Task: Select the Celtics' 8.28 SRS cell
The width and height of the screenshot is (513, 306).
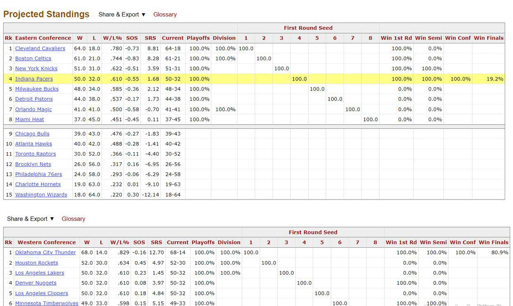Action: click(x=153, y=59)
